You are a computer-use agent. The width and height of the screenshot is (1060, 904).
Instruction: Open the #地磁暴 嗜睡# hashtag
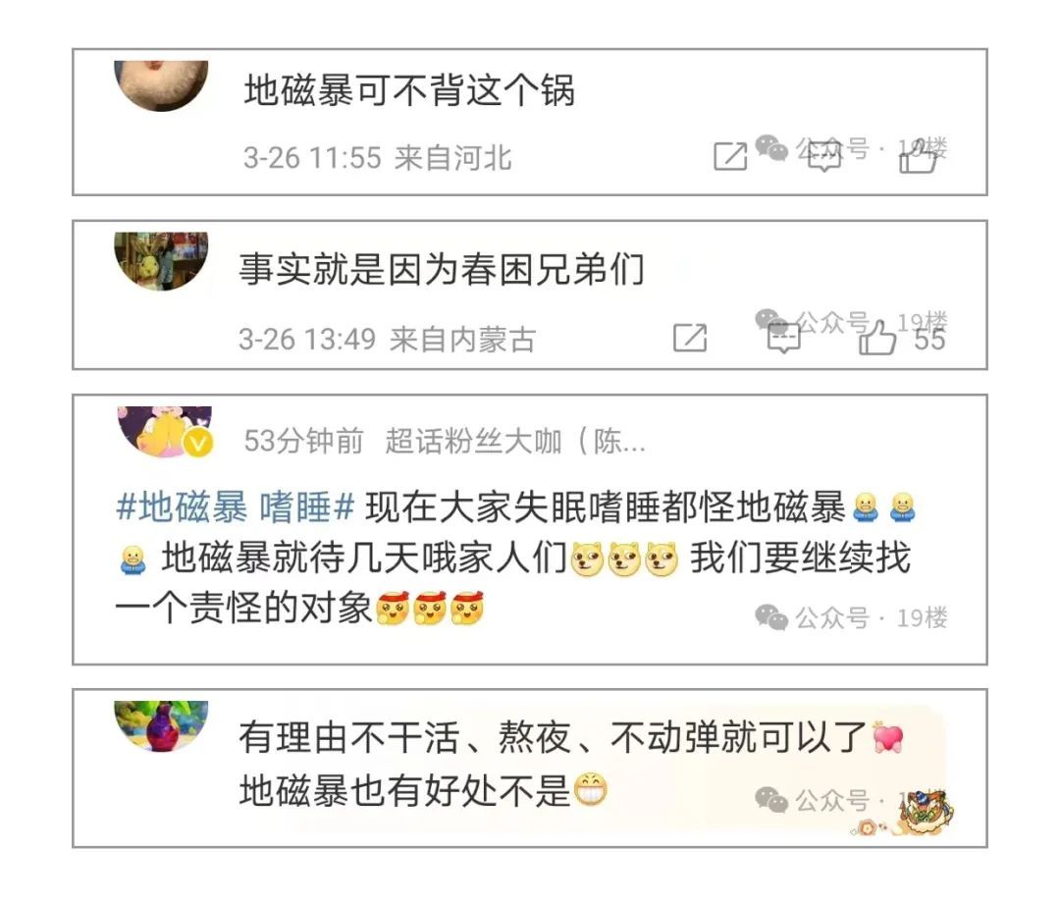pos(236,507)
